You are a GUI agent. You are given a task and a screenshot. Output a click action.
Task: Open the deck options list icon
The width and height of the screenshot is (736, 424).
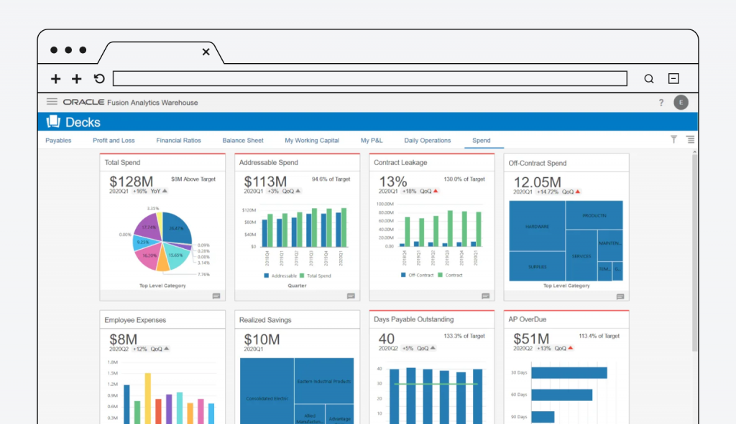pyautogui.click(x=690, y=140)
